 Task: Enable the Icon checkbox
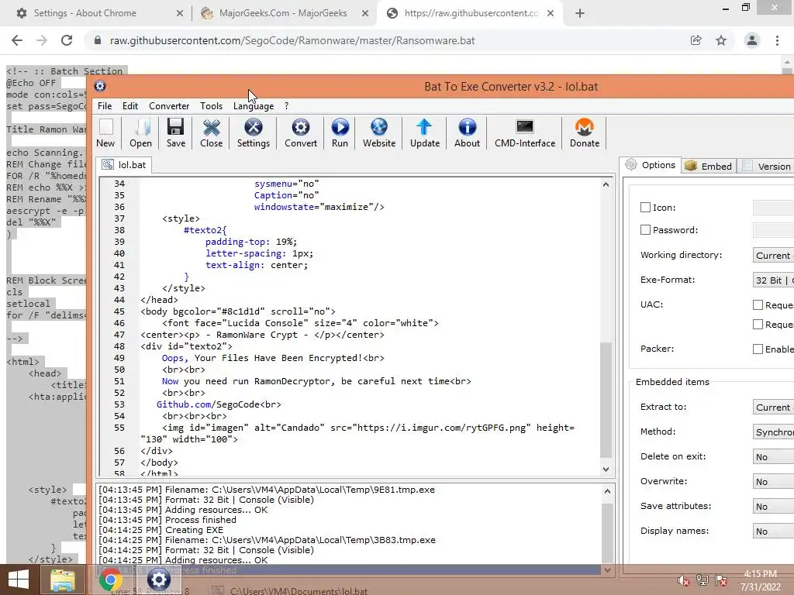point(645,207)
